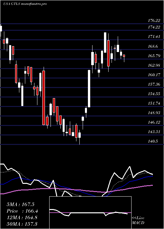
Task: Click the 12MA : 164.8 value
Action: [x=22, y=218]
